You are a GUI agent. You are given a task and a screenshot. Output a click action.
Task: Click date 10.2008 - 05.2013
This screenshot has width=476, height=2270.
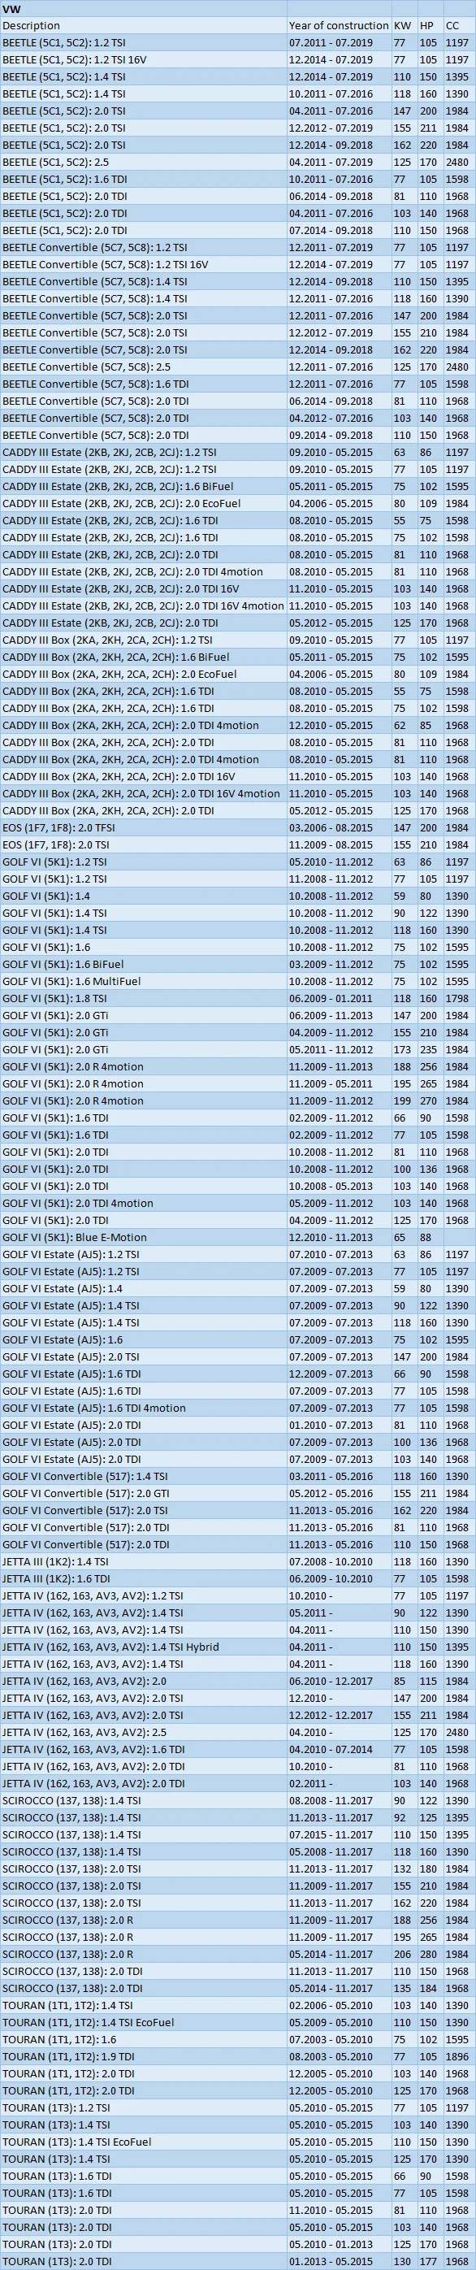point(331,1186)
